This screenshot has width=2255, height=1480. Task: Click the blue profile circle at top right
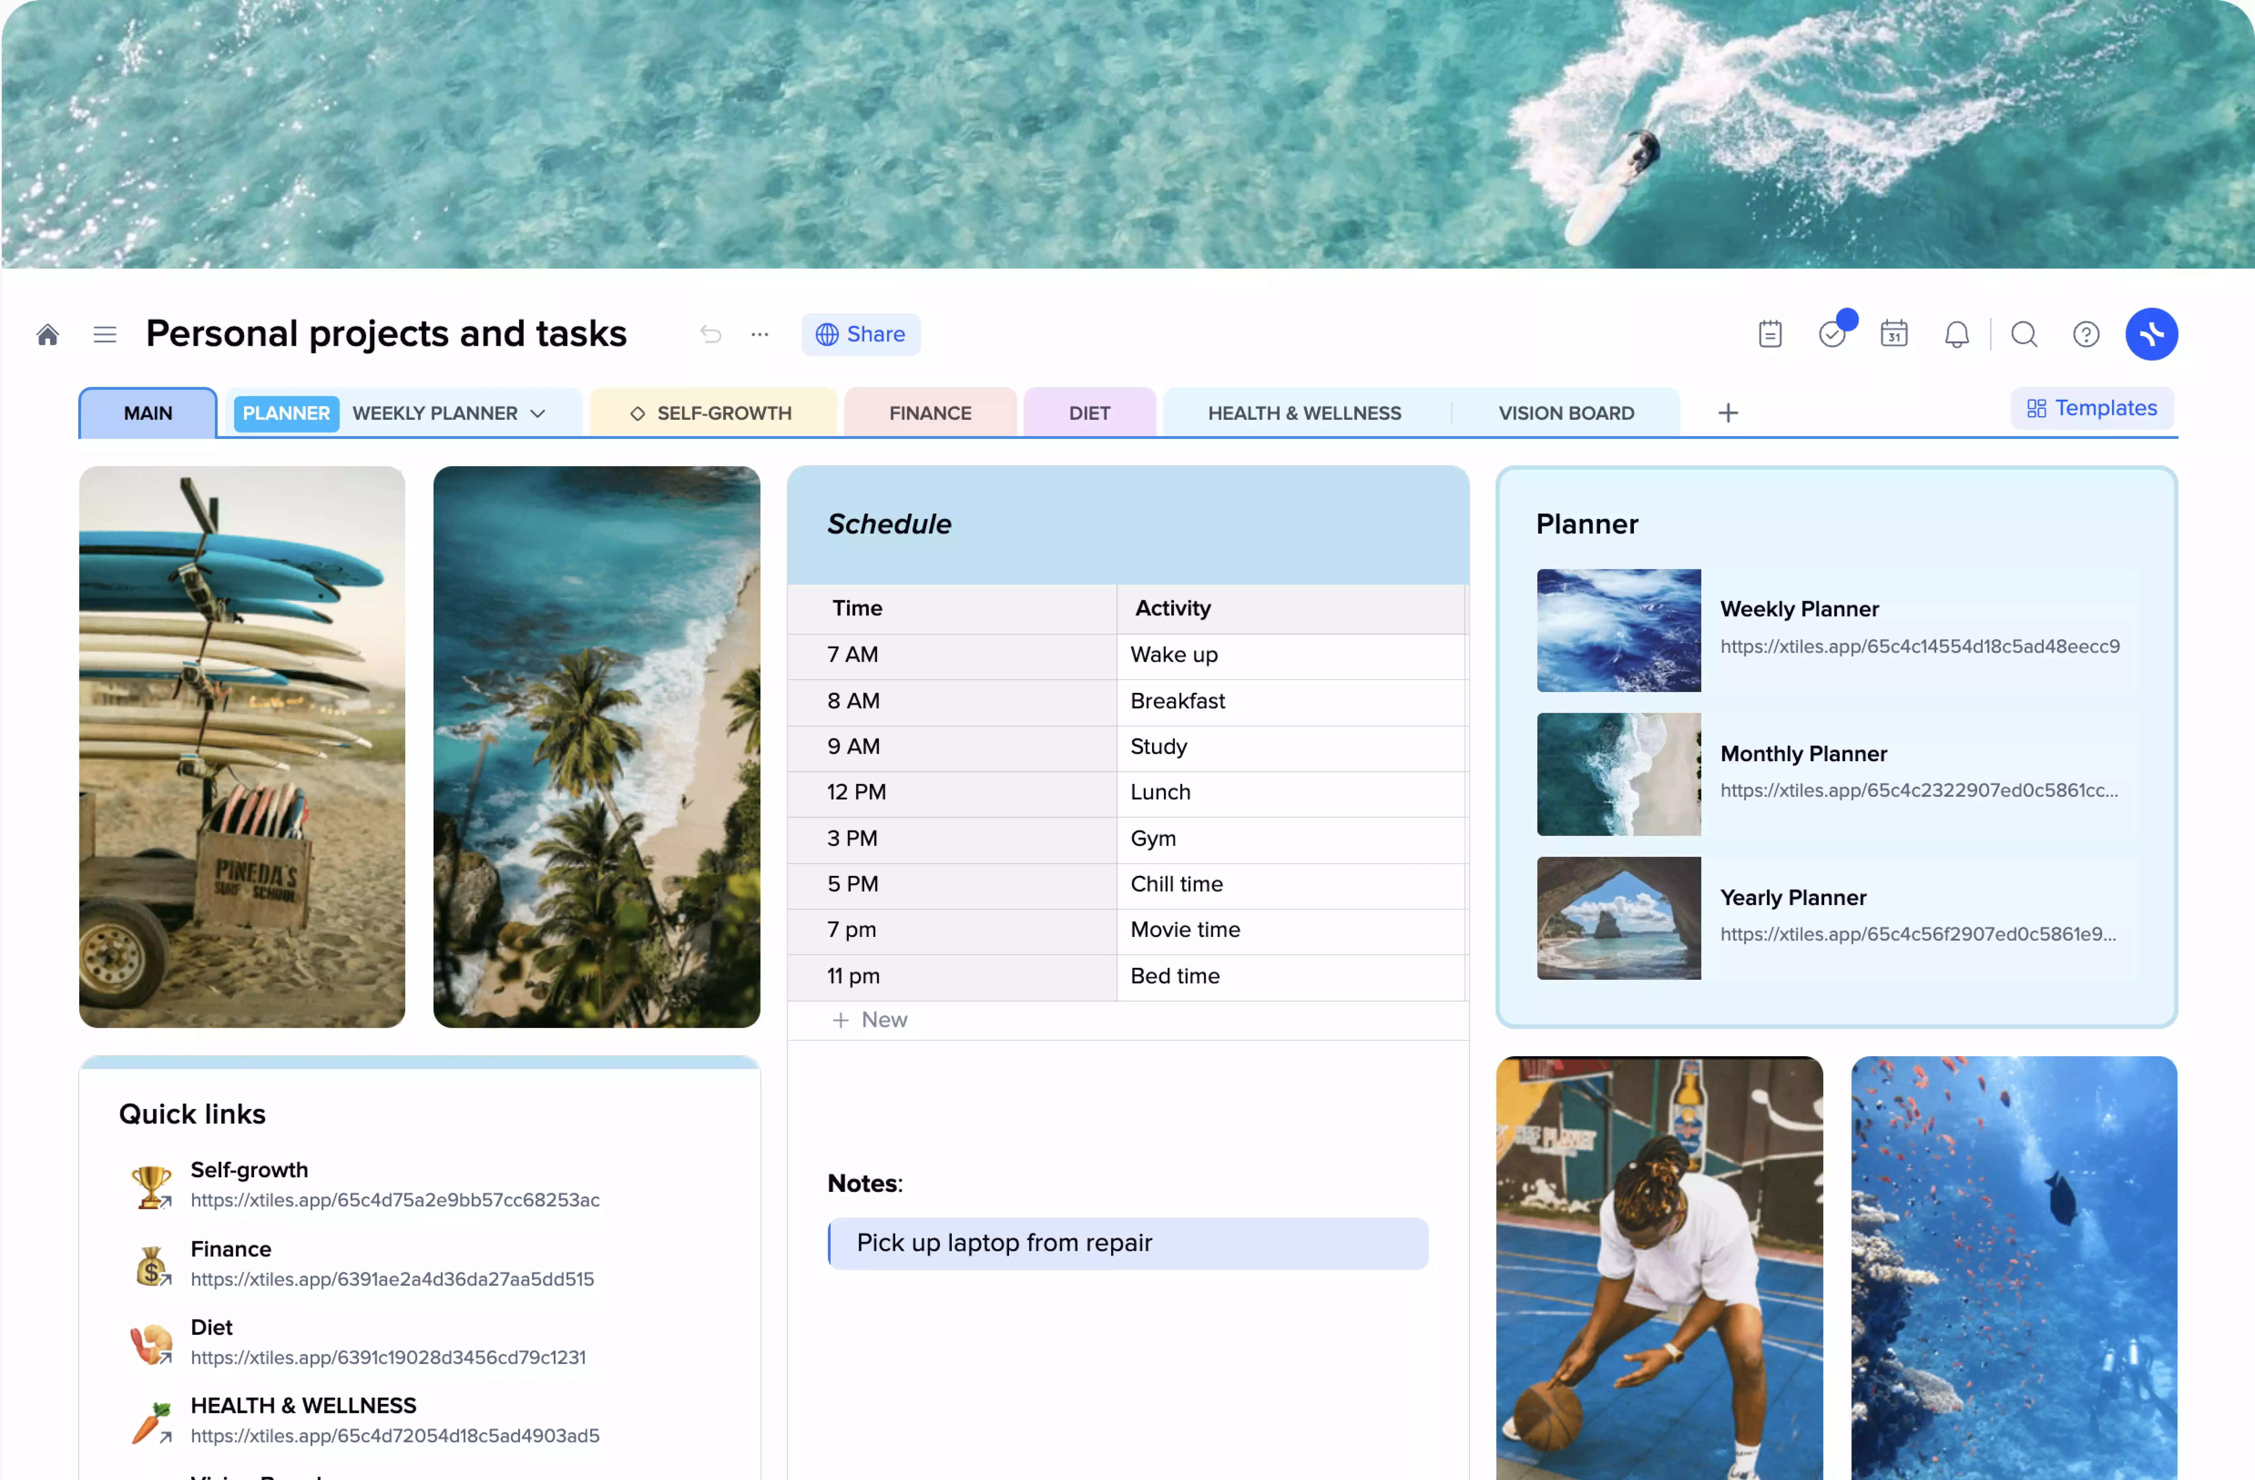point(2152,334)
